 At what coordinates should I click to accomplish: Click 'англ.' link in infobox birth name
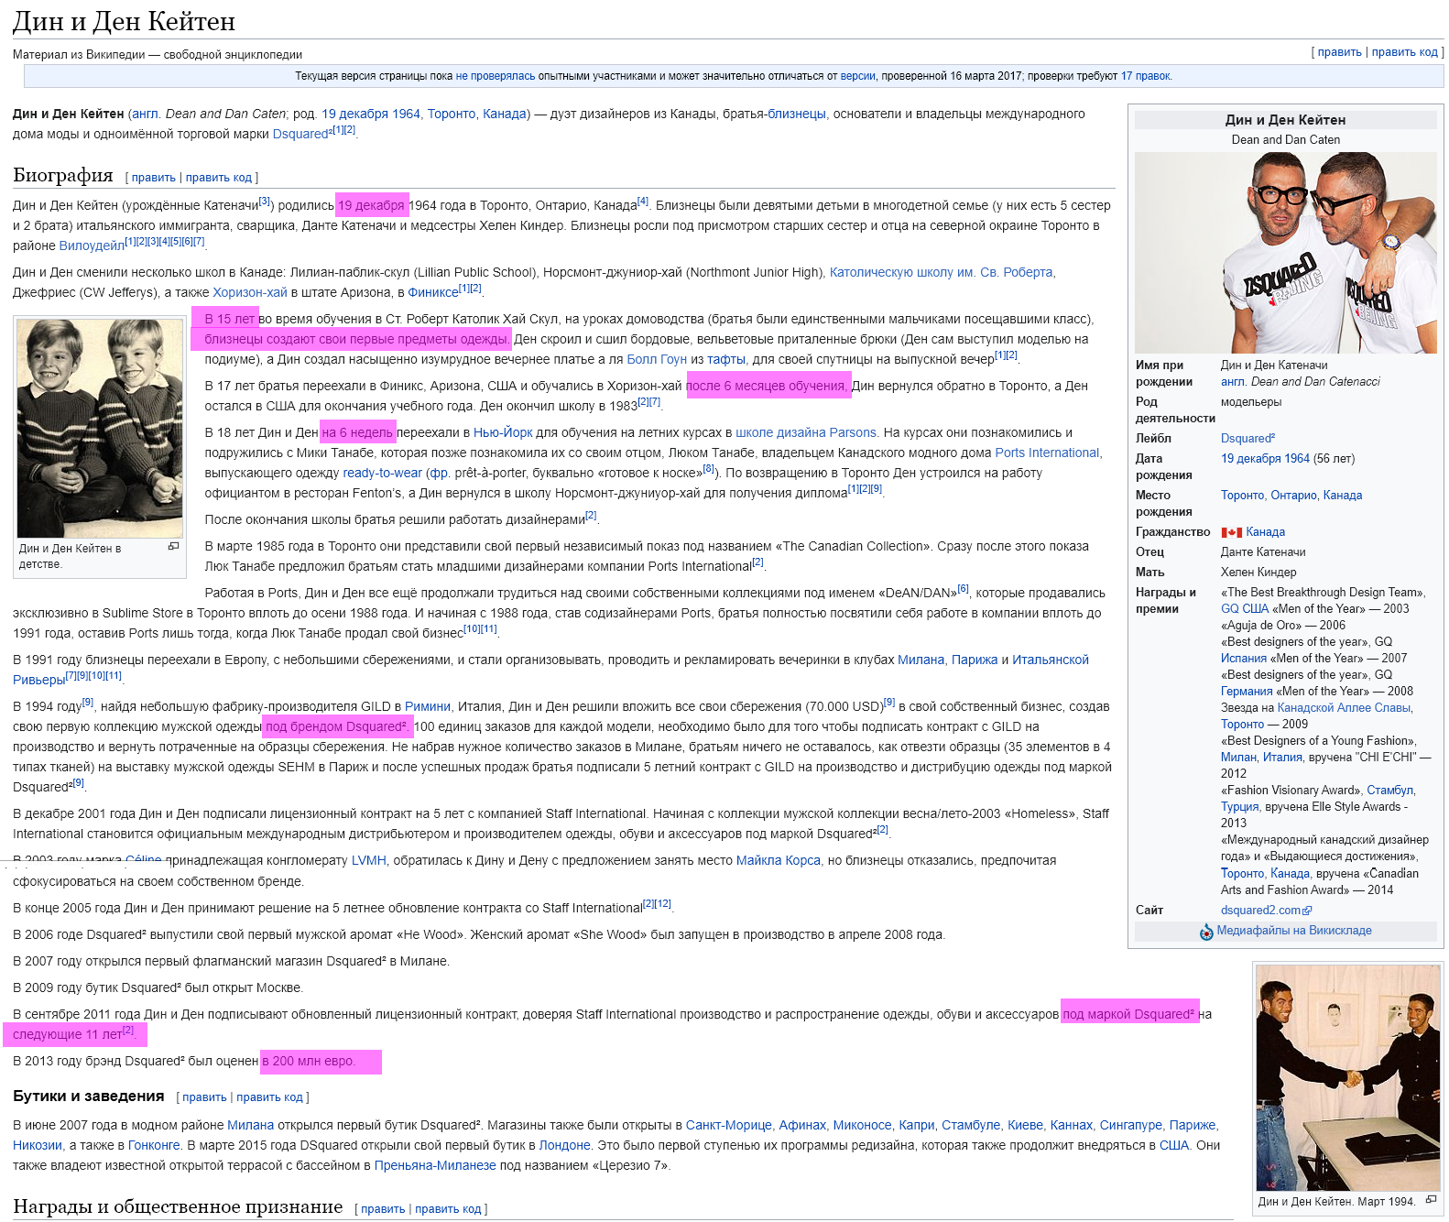coord(1233,382)
